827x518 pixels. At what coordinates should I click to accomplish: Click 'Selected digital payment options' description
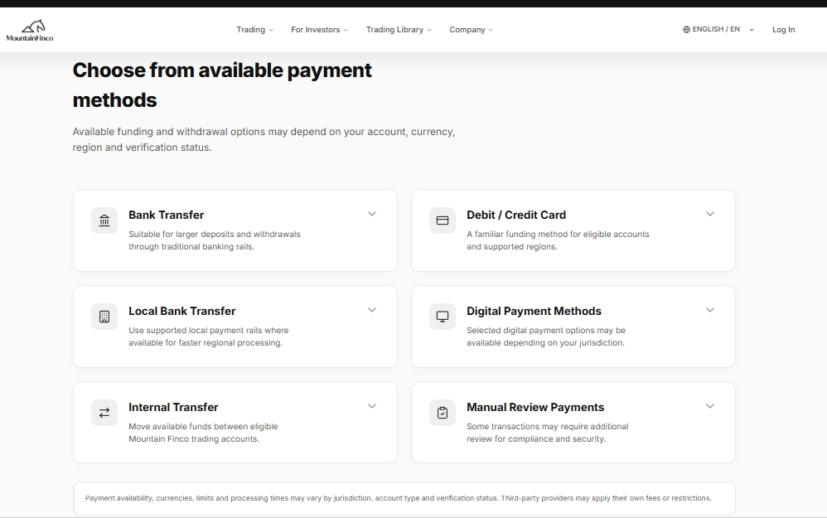(x=546, y=336)
